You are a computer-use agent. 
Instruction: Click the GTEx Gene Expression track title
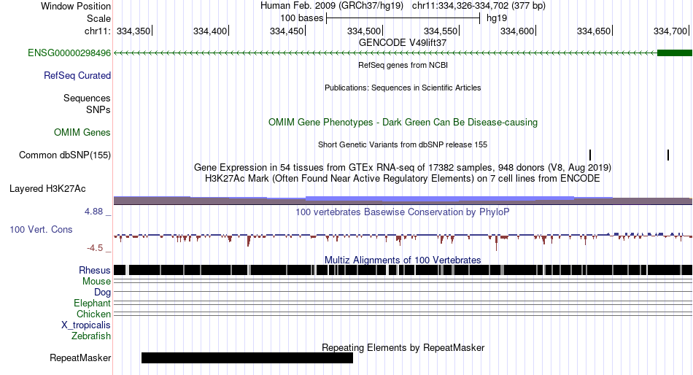coord(402,168)
